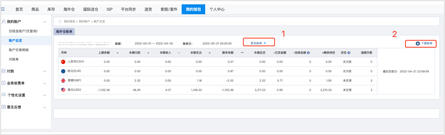The height and width of the screenshot is (135, 445).
Task: Open the ISP top menu
Action: (110, 9)
